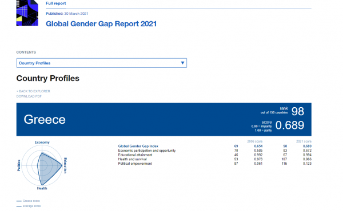The image size is (343, 211).
Task: Open the Global Gender Gap Report 2021 title
Action: [101, 24]
